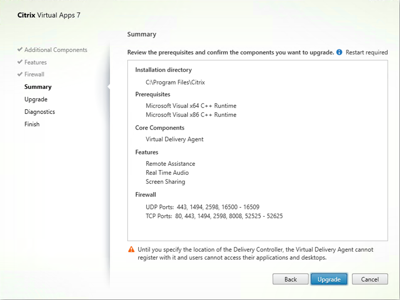Select the Upgrade step in sidebar

36,99
